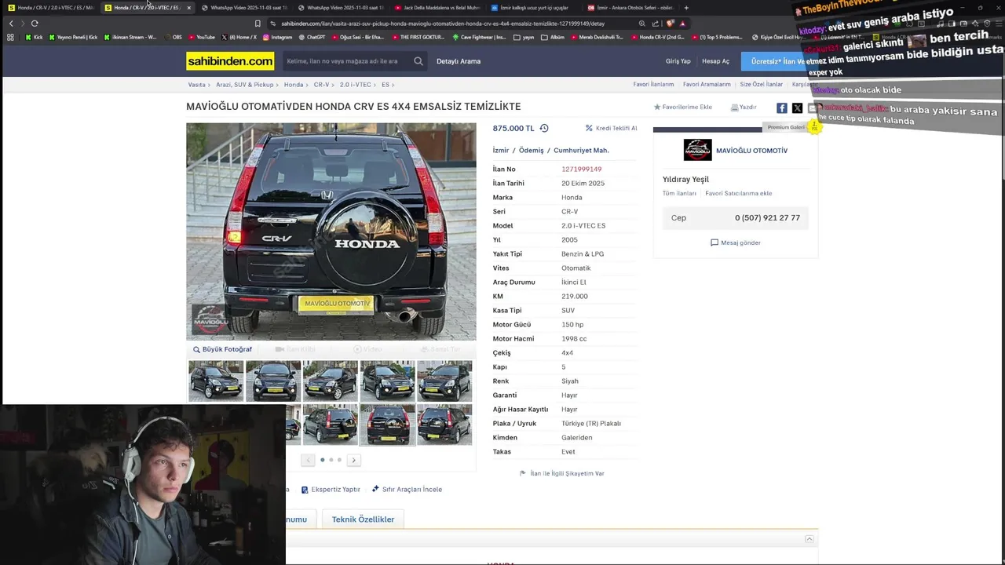Select second thumbnail page dot
Viewport: 1005px width, 565px height.
(x=331, y=460)
